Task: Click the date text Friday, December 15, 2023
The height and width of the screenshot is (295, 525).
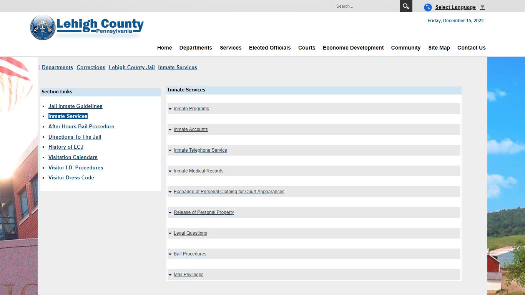Action: pyautogui.click(x=455, y=21)
